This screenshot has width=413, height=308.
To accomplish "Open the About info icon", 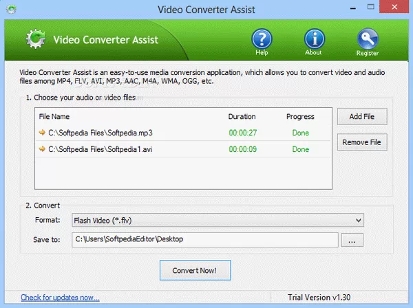I will (x=315, y=39).
